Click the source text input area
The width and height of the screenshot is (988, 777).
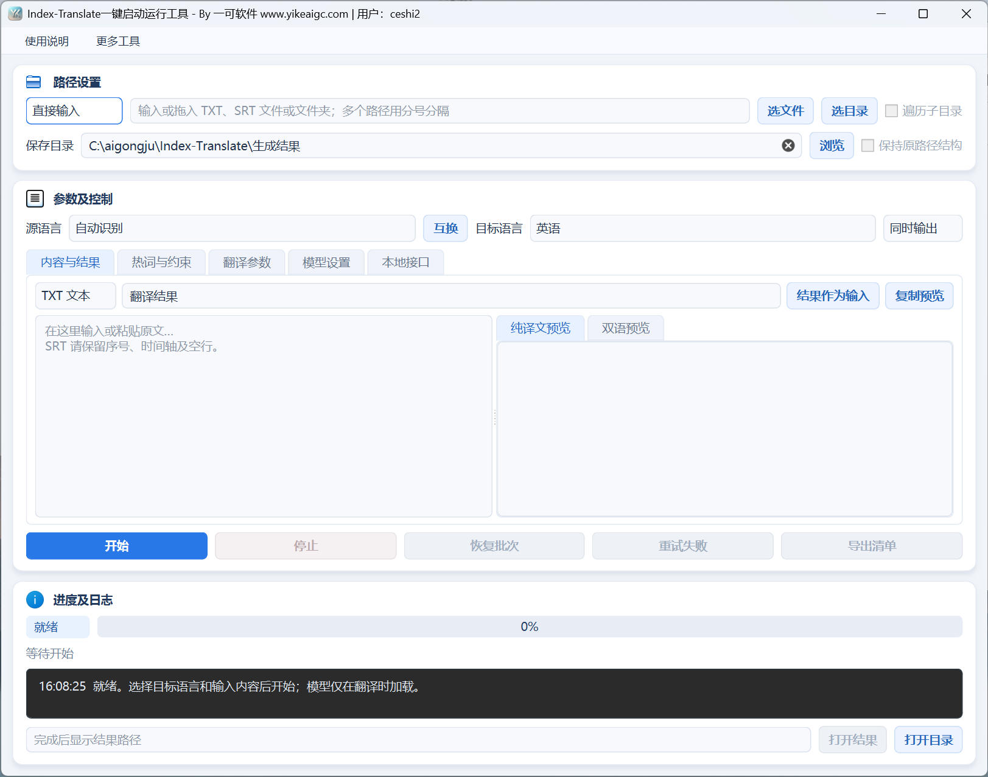pyautogui.click(x=264, y=416)
